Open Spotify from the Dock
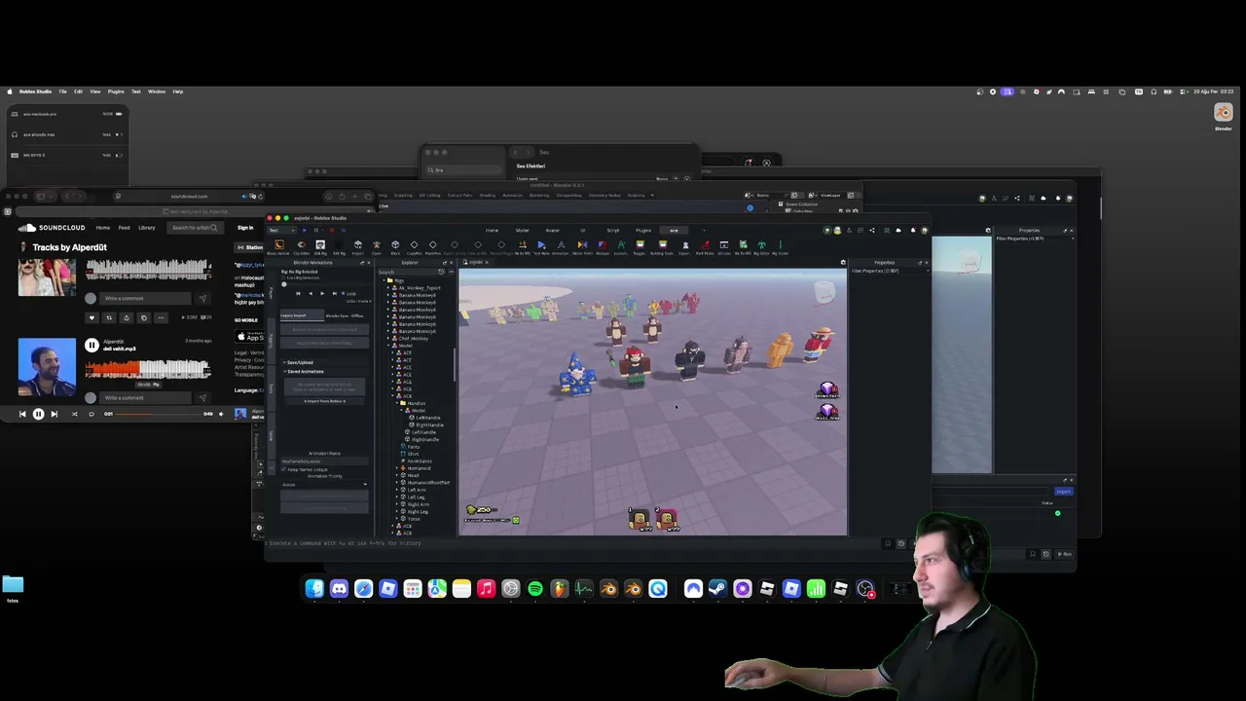1246x701 pixels. (x=535, y=588)
